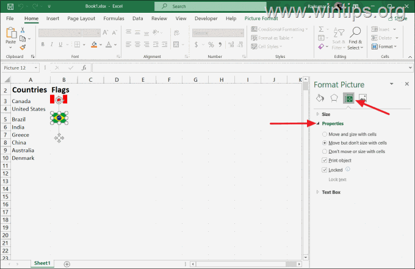Toggle the Locked checkbox
The image size is (415, 269).
click(325, 170)
